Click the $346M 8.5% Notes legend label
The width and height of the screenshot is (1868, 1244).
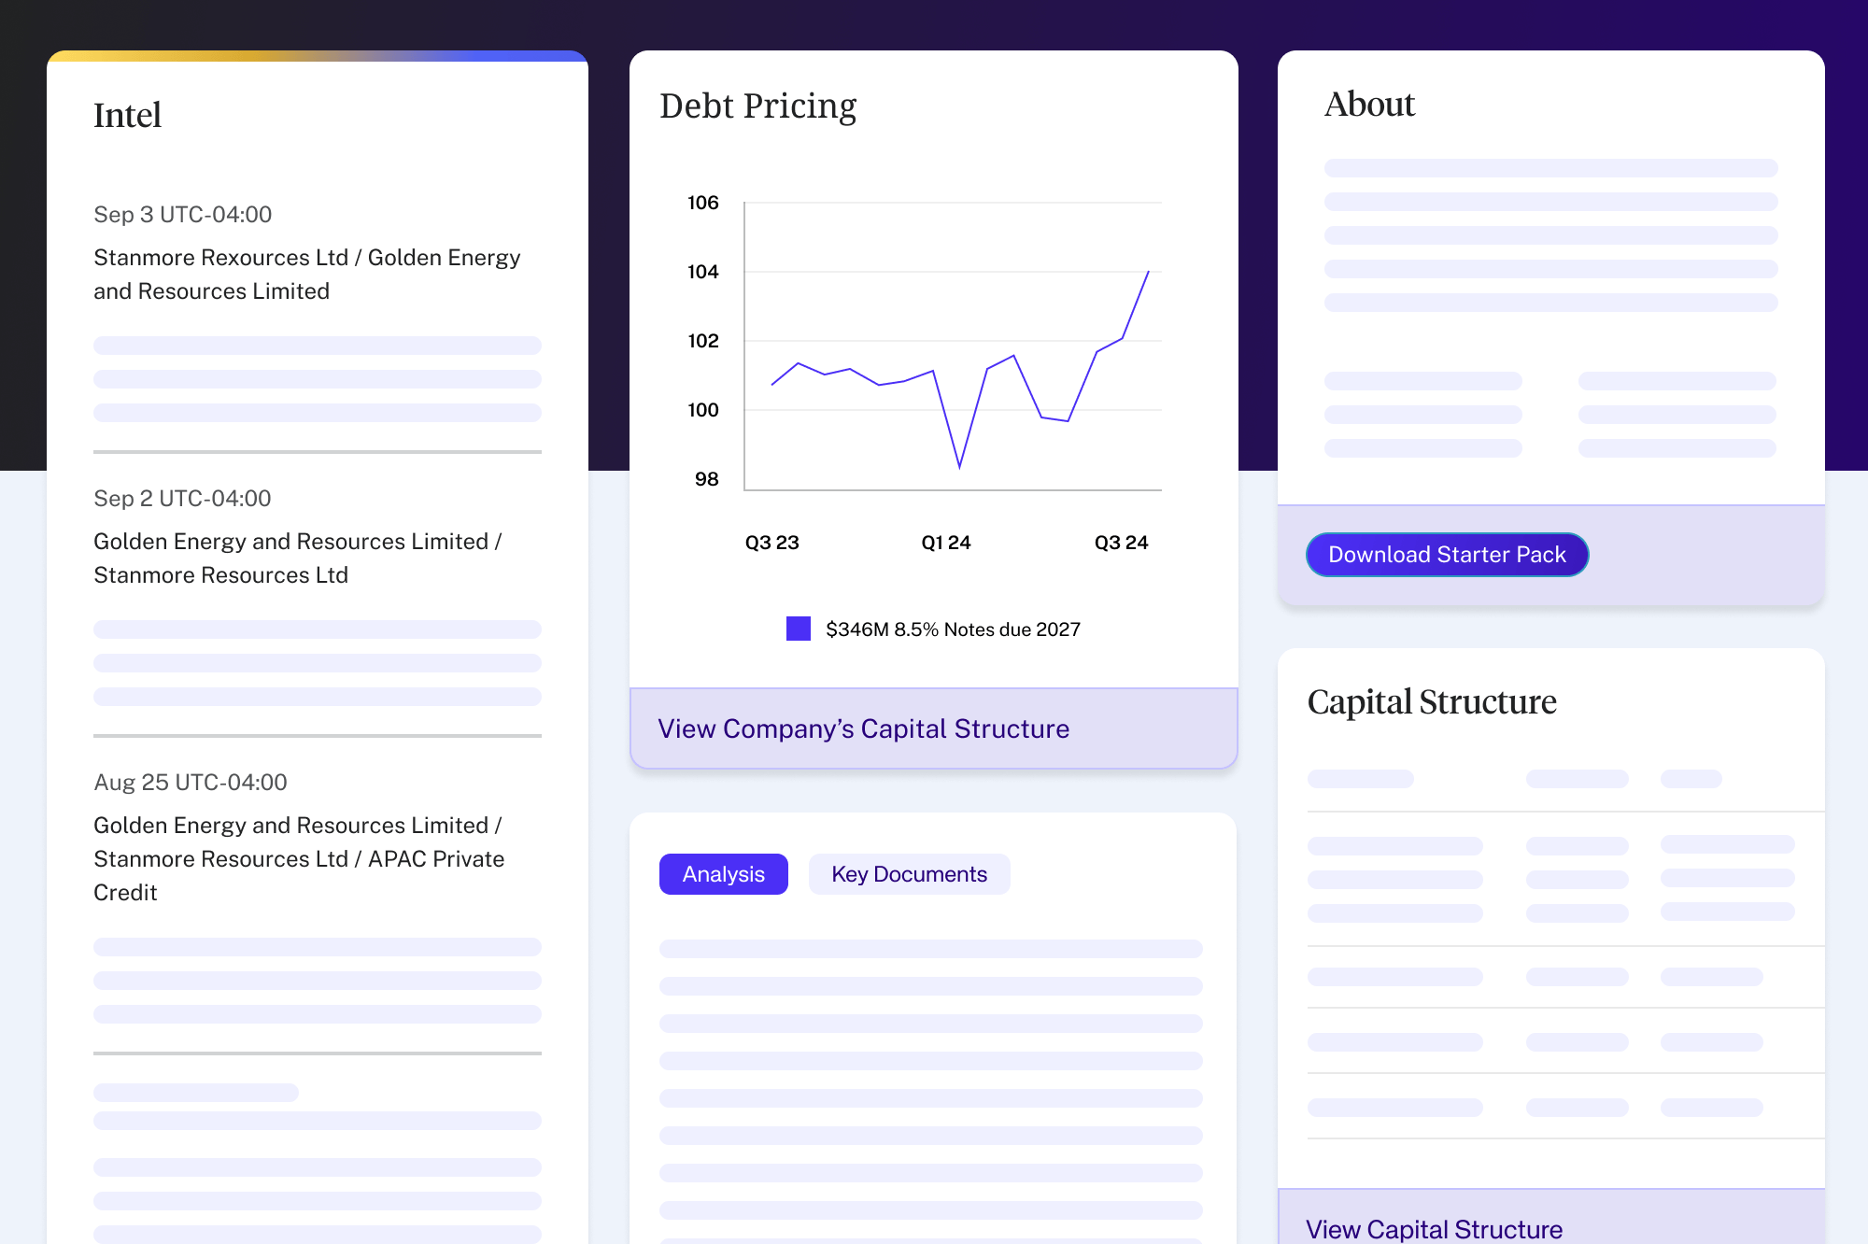953,629
